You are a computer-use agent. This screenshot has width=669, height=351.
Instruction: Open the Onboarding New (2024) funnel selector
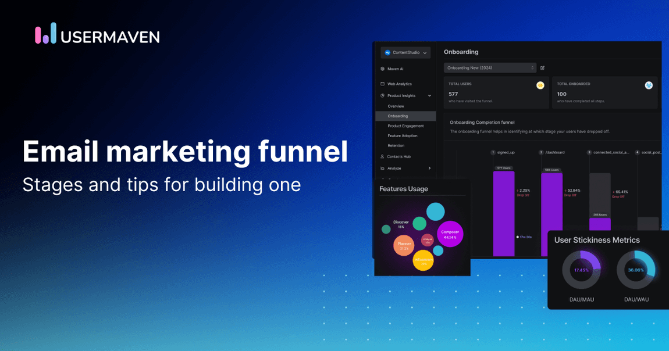click(490, 67)
